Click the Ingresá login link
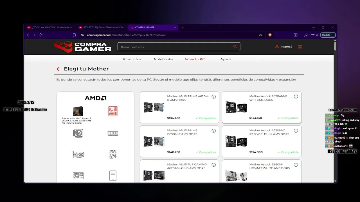The width and height of the screenshot is (360, 202). pos(284,47)
